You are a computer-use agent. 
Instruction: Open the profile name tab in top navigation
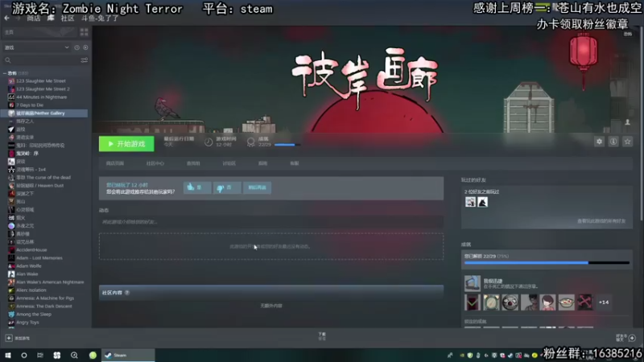[x=100, y=18]
